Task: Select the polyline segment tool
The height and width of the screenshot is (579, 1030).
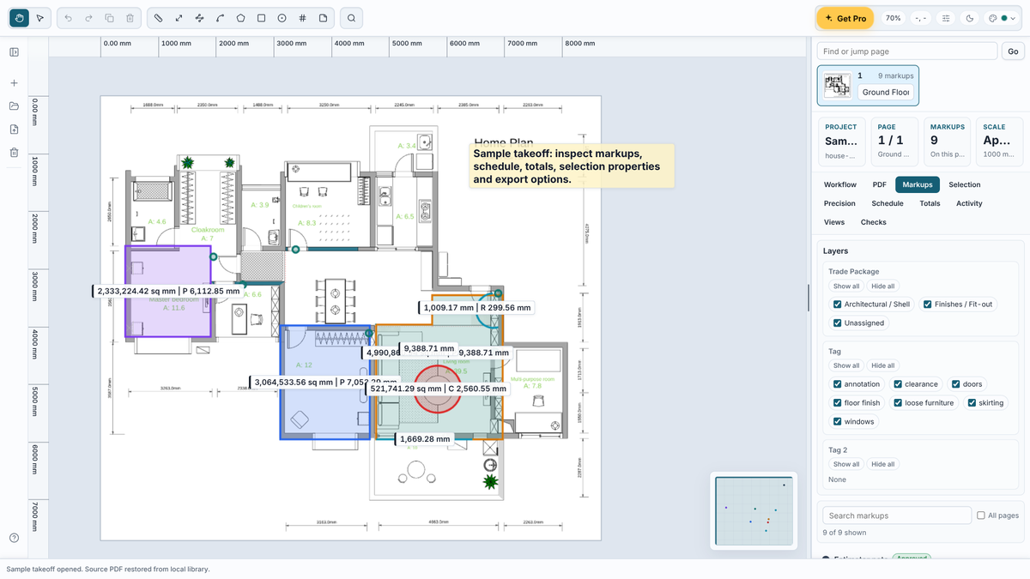Action: [x=199, y=18]
